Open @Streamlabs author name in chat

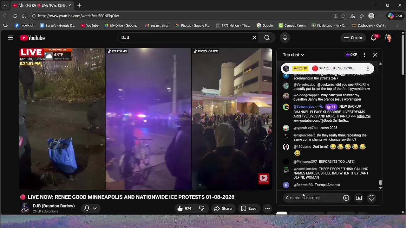pos(304,107)
